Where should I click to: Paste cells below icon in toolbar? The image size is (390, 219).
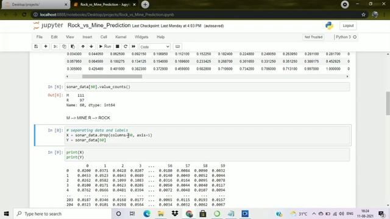click(73, 46)
